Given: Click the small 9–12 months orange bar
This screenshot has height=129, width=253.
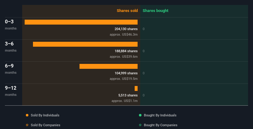Looking at the screenshot, I should tap(136, 88).
